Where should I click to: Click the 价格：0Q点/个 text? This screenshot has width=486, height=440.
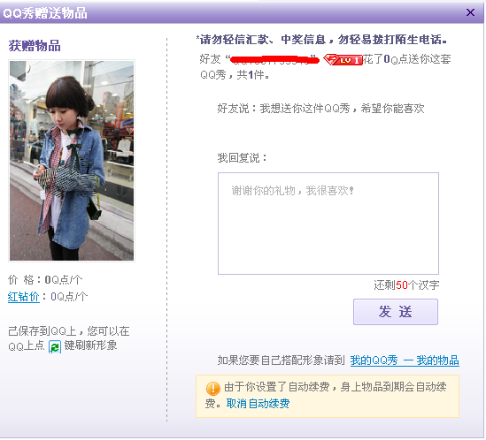pos(45,280)
